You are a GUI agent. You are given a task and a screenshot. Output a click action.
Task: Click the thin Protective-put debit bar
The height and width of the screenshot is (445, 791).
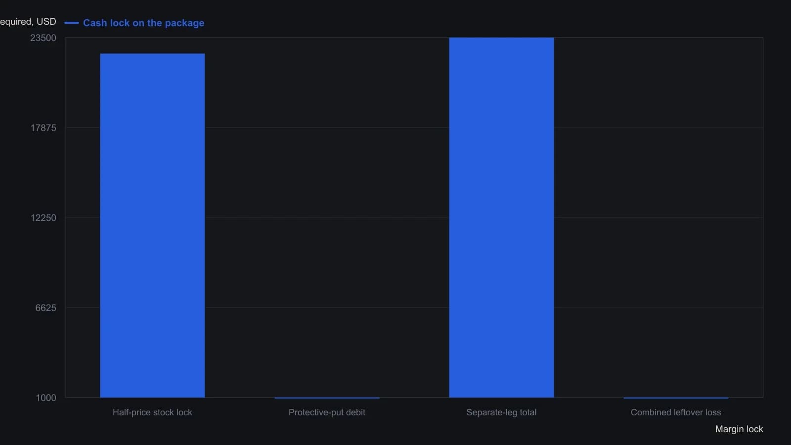[327, 398]
